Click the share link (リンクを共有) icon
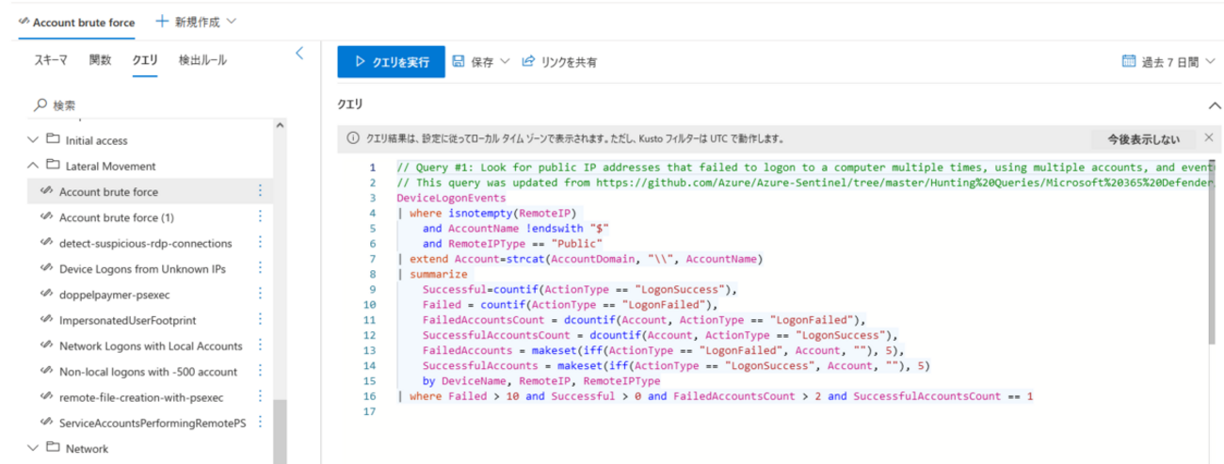Image resolution: width=1224 pixels, height=464 pixels. pos(528,62)
